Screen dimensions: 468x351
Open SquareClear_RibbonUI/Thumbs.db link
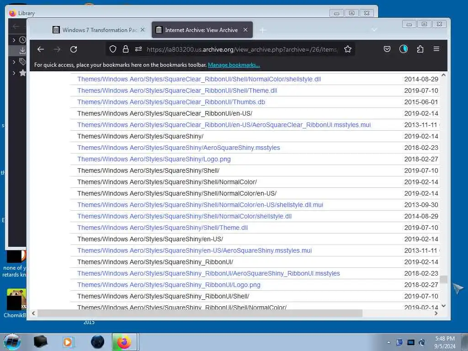pyautogui.click(x=171, y=102)
